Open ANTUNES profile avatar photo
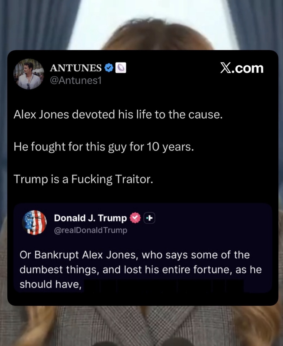This screenshot has height=346, width=283. coord(29,74)
